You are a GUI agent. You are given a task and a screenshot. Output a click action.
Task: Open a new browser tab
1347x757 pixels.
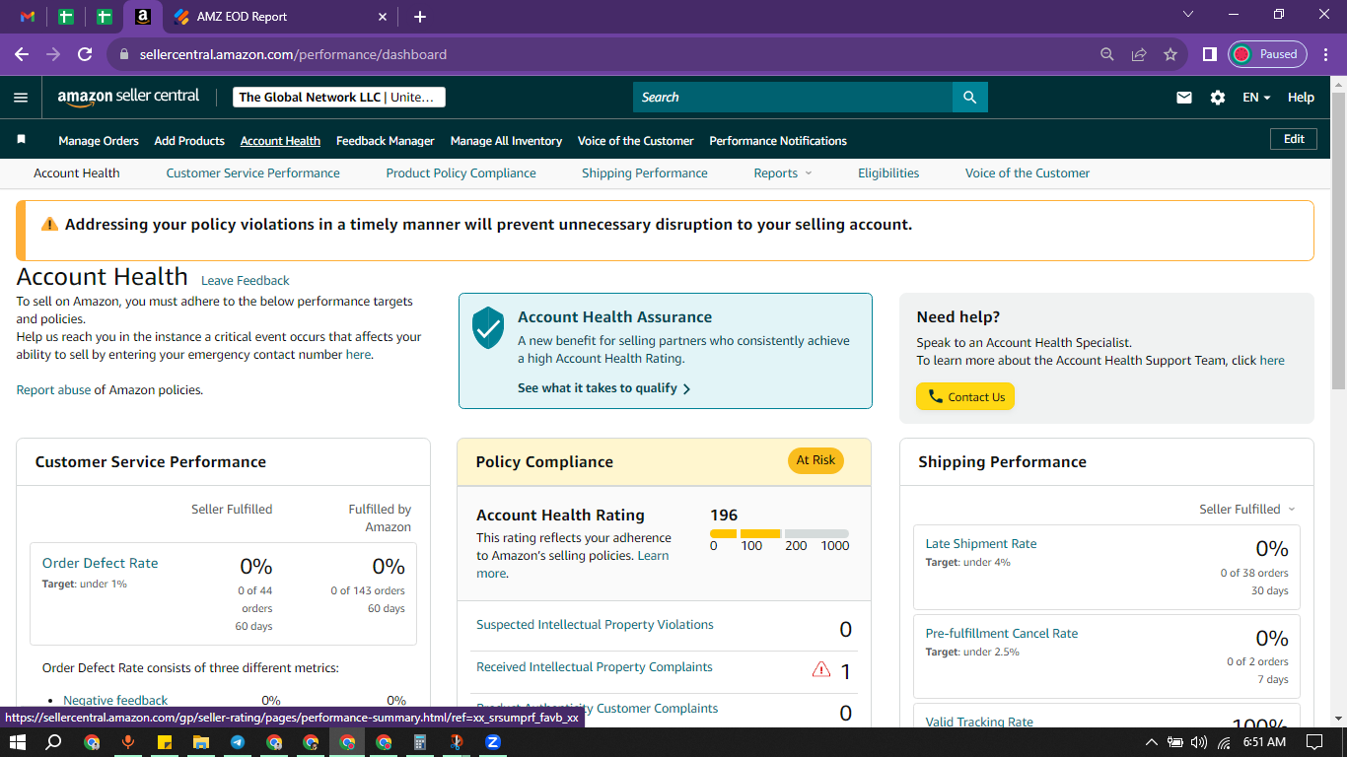point(420,17)
